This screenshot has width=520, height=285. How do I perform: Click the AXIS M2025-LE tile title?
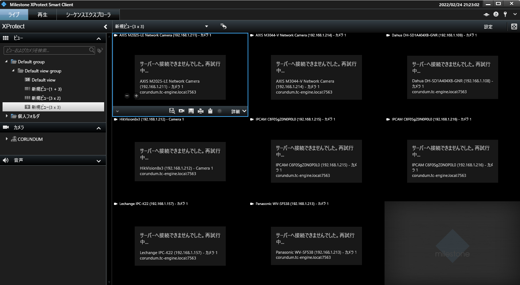(x=165, y=35)
